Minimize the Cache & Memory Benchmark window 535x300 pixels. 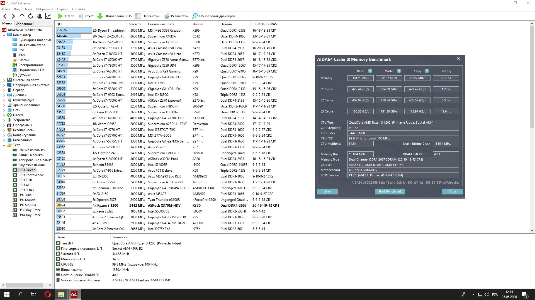pyautogui.click(x=446, y=59)
